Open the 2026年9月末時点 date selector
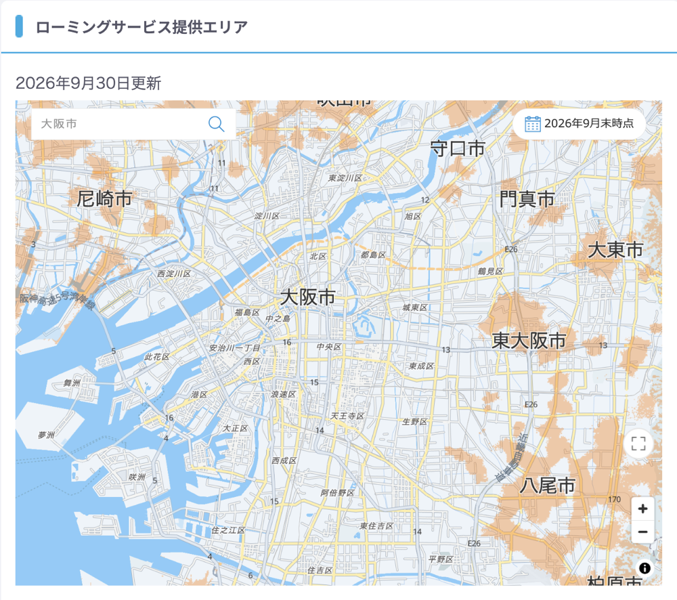677x600 pixels. pos(580,123)
